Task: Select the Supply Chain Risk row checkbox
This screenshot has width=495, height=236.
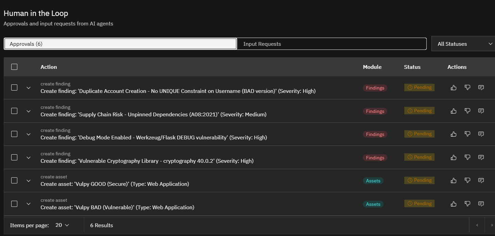Action: pyautogui.click(x=14, y=111)
